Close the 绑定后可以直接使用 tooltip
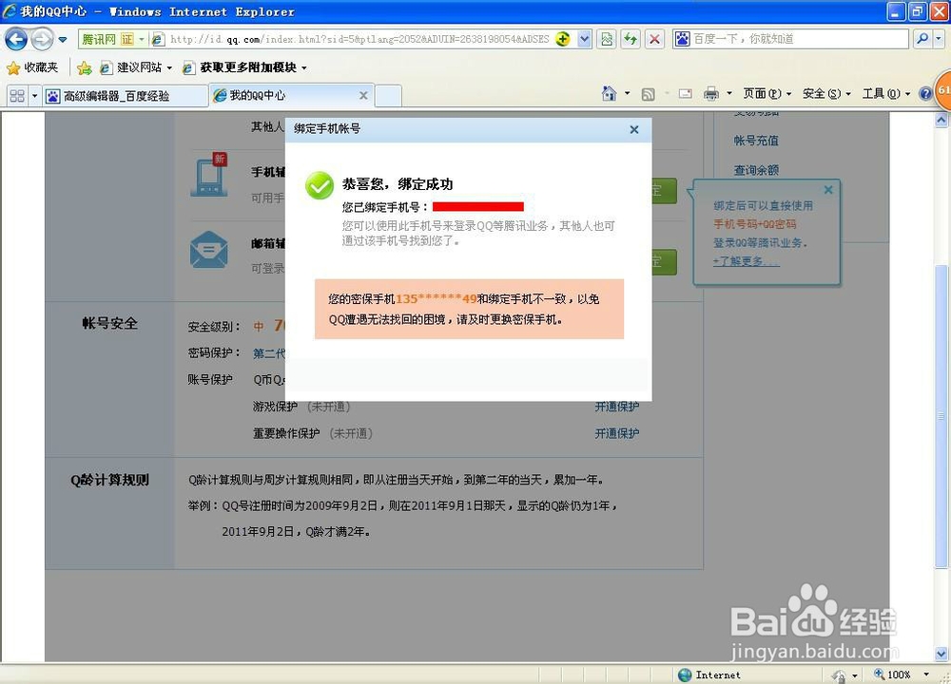This screenshot has height=684, width=951. pyautogui.click(x=828, y=190)
